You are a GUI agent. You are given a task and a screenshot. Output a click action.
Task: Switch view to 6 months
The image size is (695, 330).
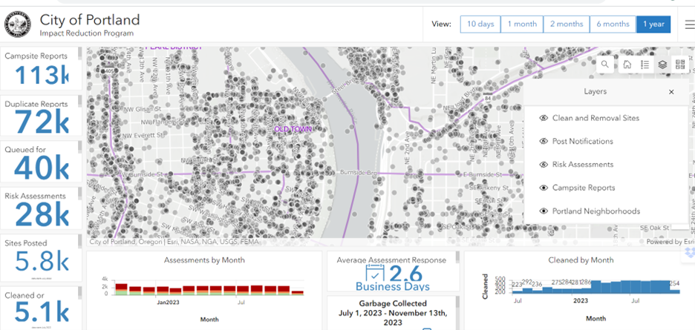[613, 24]
